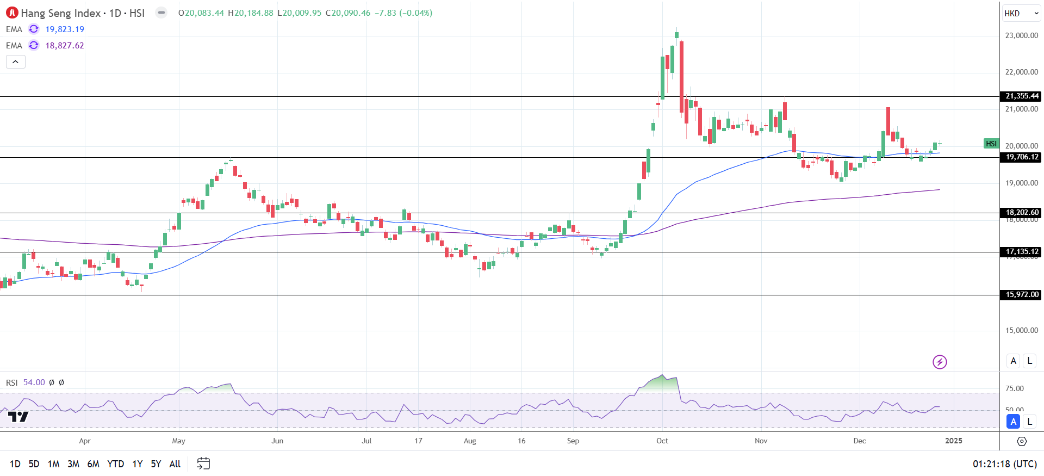Click the 01:21:18 (UTC) timezone clock
Screen dimensions: 1044x476
tap(1005, 464)
